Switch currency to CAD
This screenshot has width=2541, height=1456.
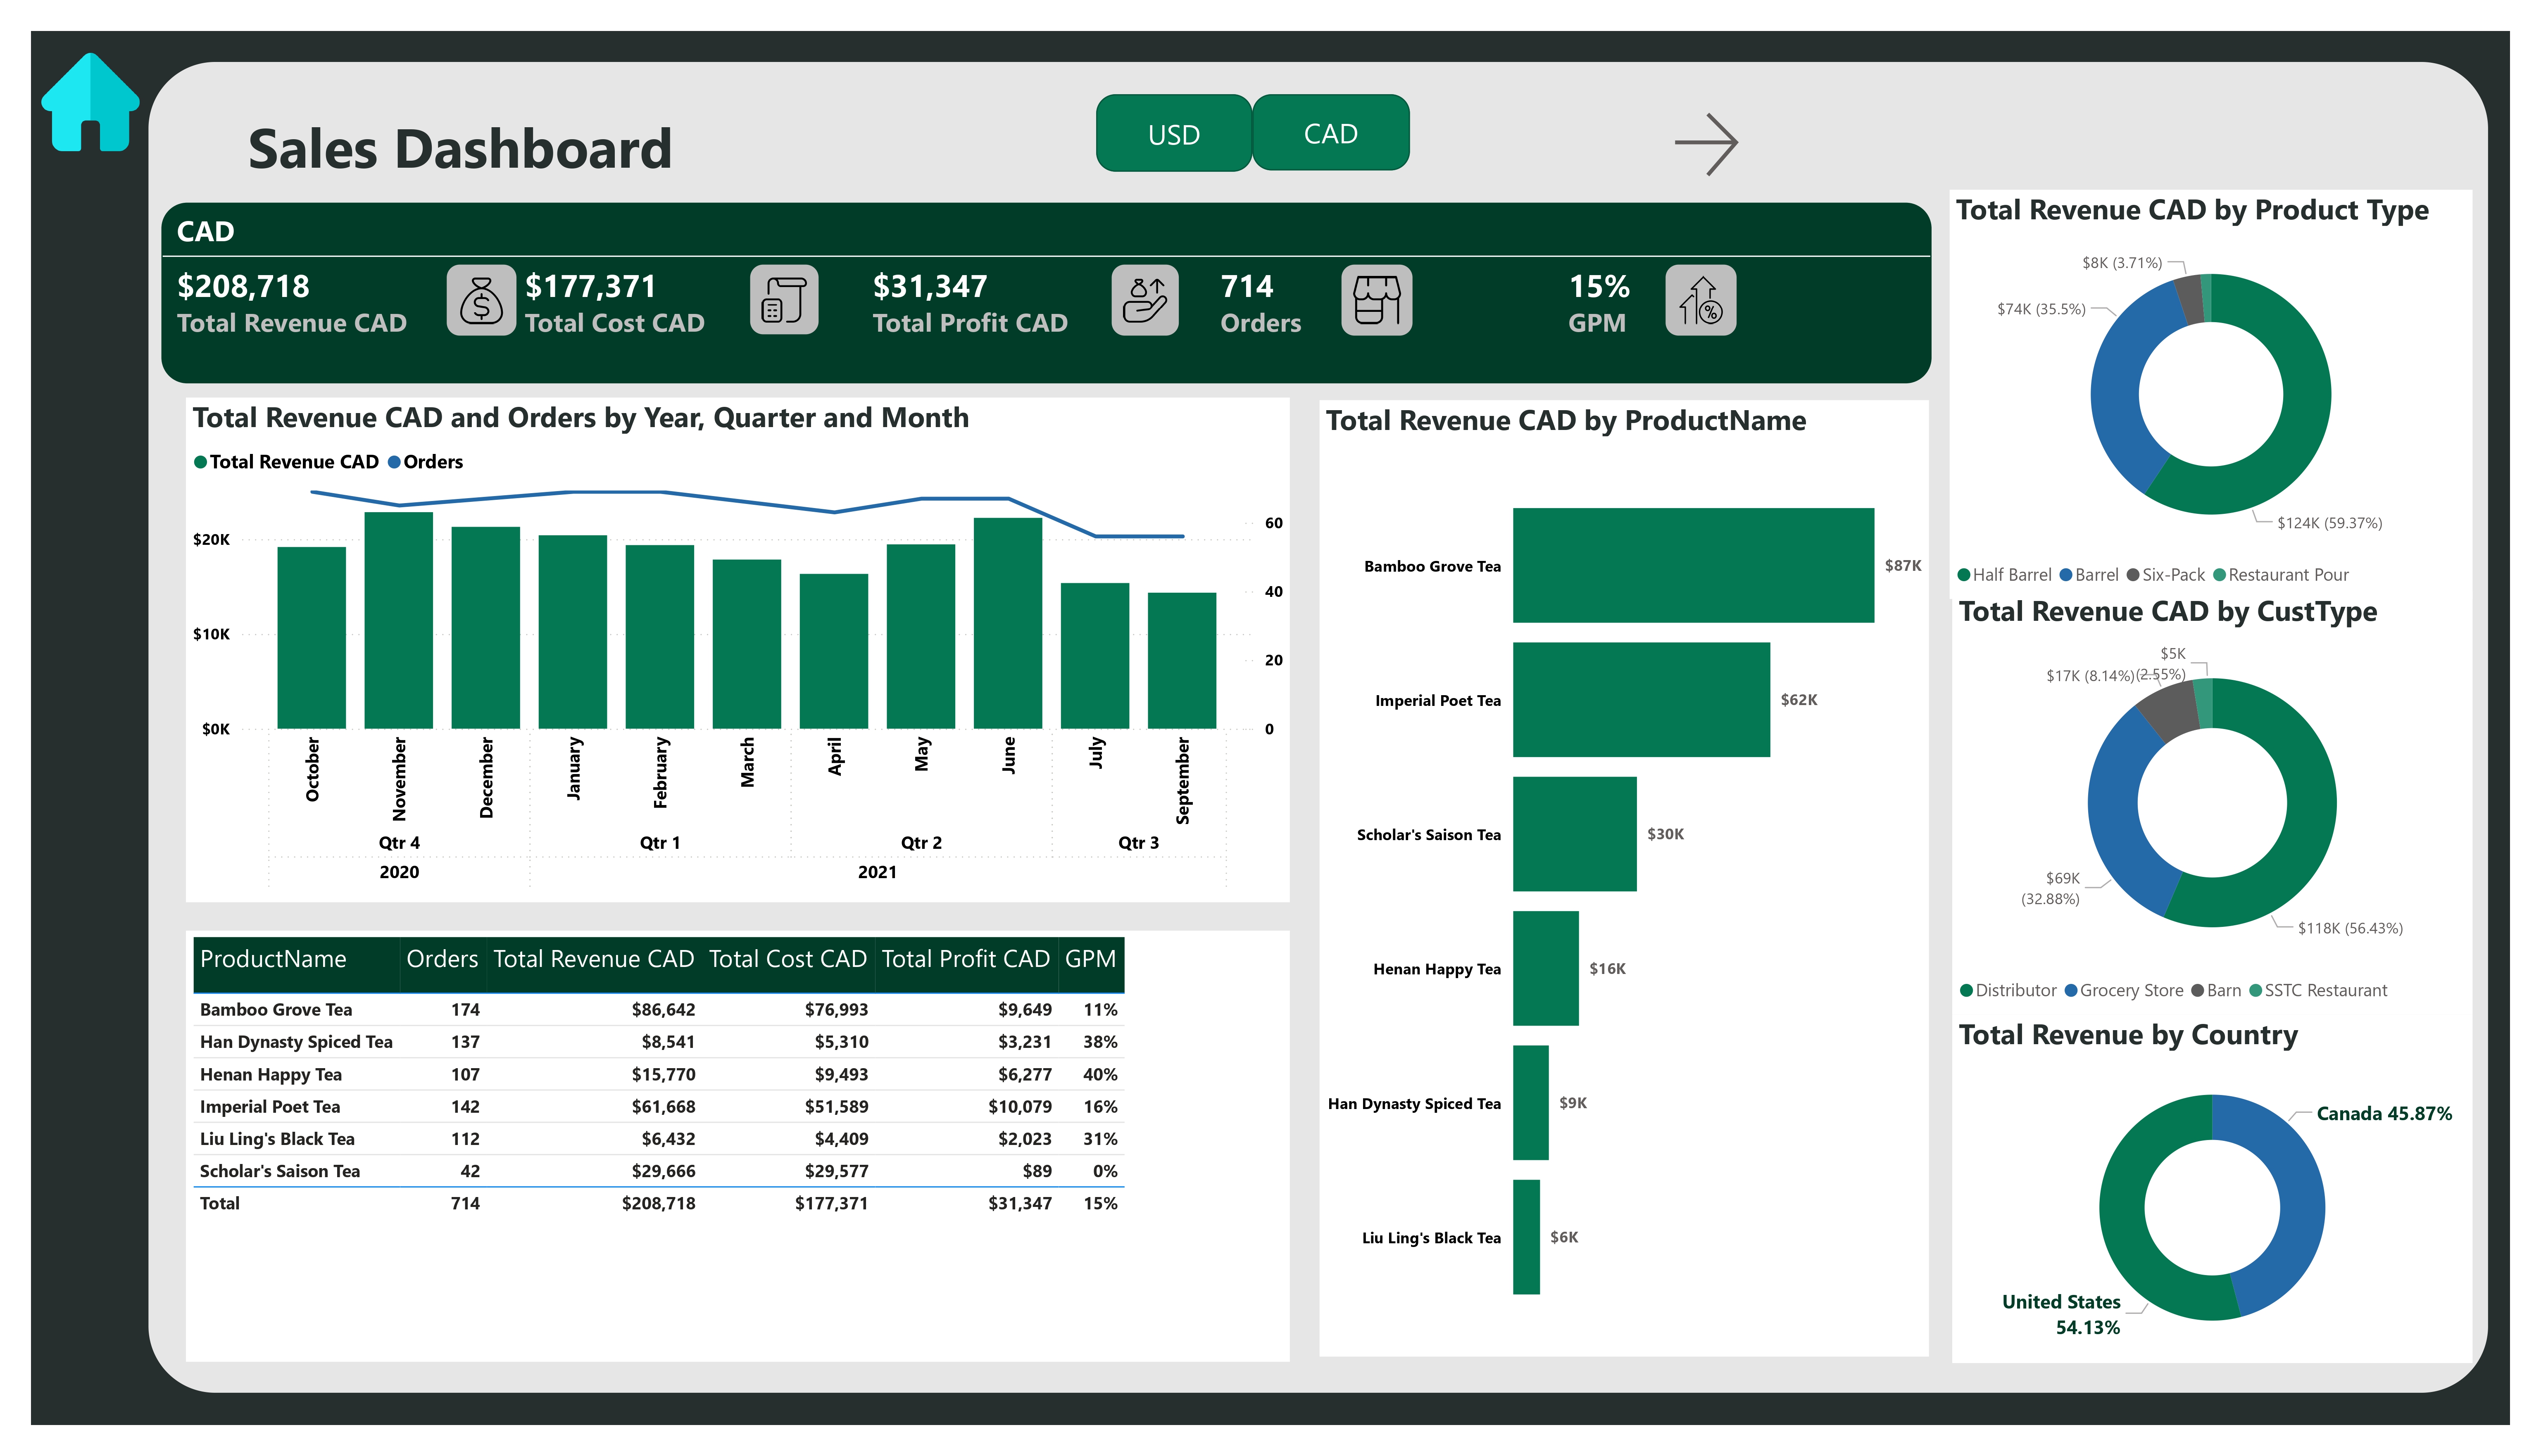click(1331, 133)
